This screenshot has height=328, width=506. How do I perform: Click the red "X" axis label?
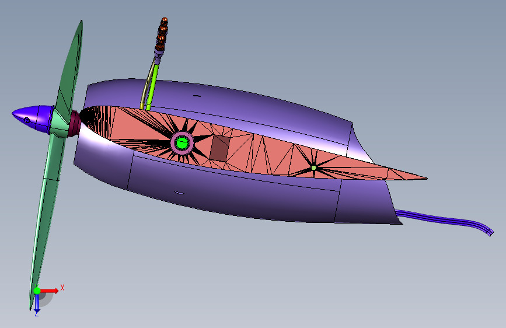(62, 288)
